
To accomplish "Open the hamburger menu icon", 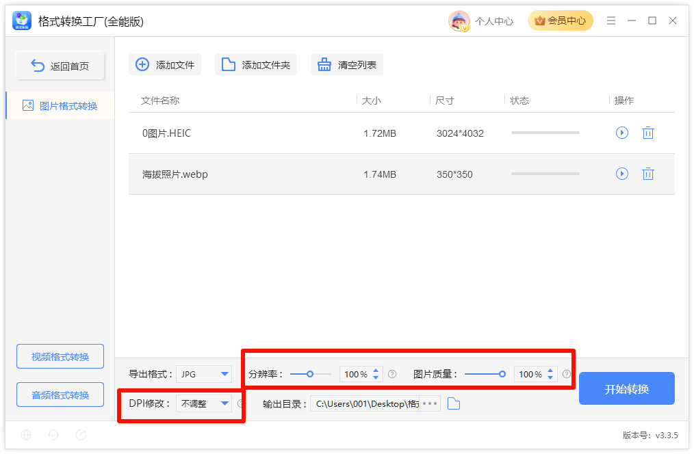I will [x=611, y=21].
